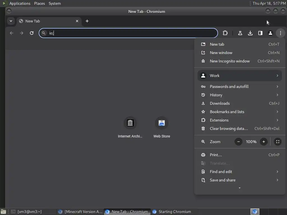Switch to Minecraft Version taskbar window
This screenshot has height=215, width=287.
pyautogui.click(x=80, y=212)
